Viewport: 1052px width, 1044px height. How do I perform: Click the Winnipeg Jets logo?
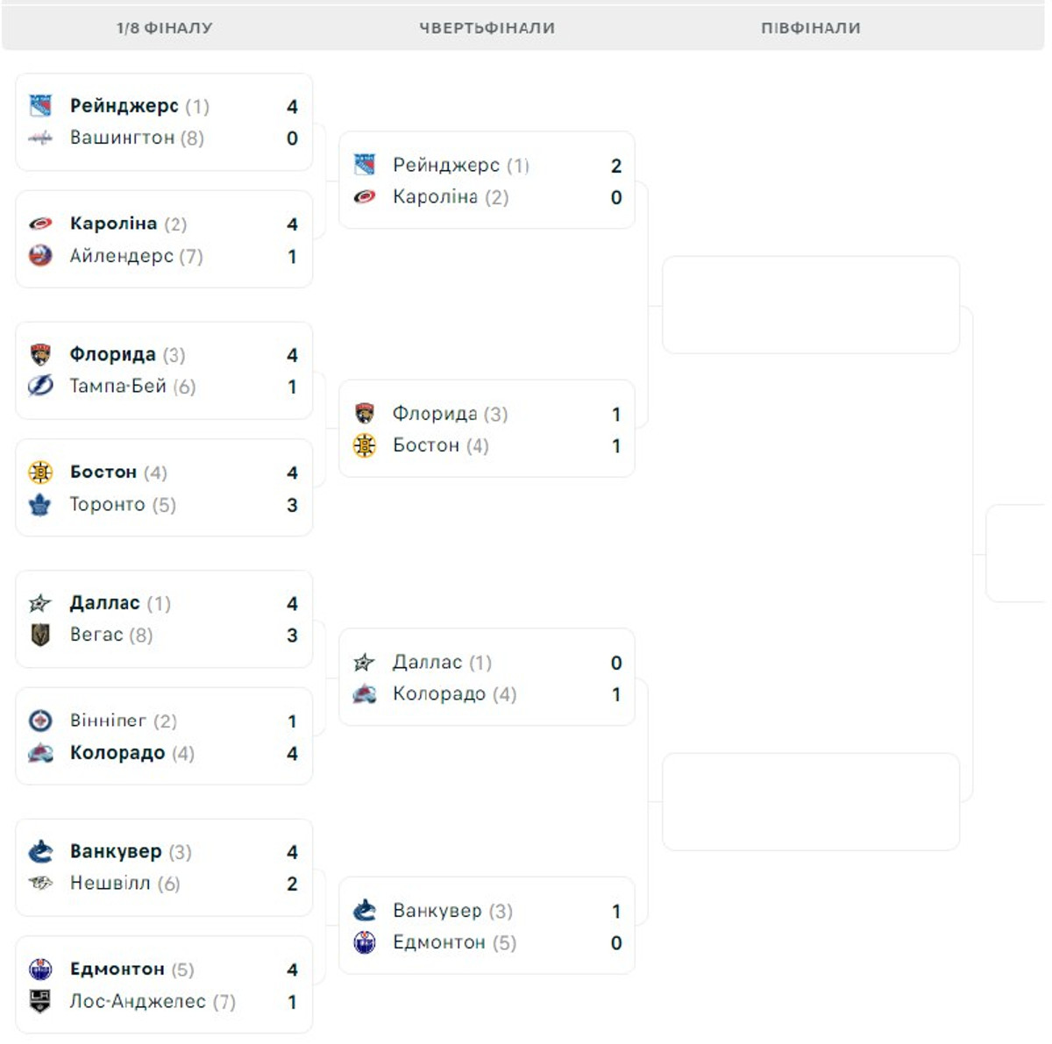tap(40, 721)
